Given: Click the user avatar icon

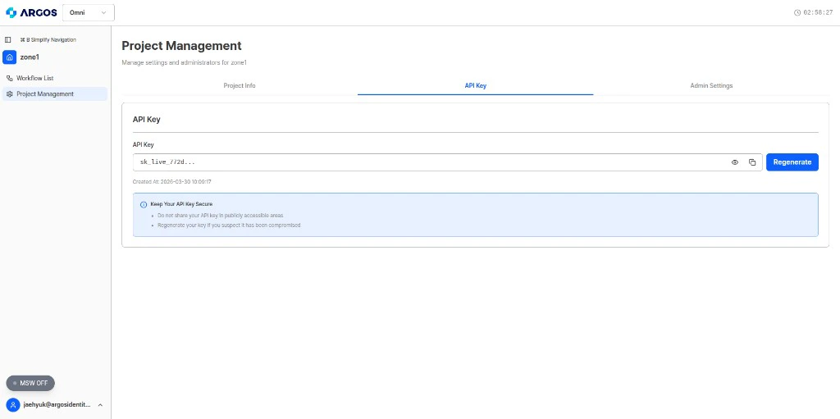Looking at the screenshot, I should [13, 405].
